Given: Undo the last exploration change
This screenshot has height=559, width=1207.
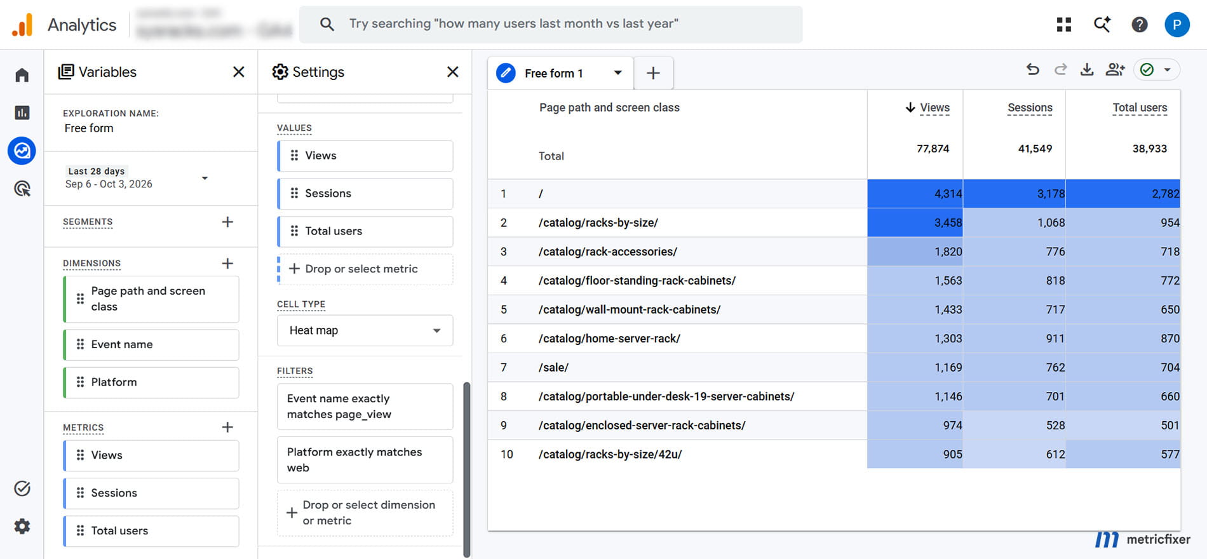Looking at the screenshot, I should [x=1033, y=70].
